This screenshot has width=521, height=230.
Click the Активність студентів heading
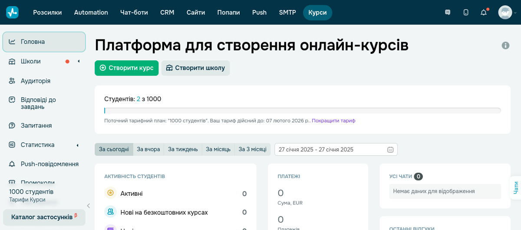click(135, 176)
